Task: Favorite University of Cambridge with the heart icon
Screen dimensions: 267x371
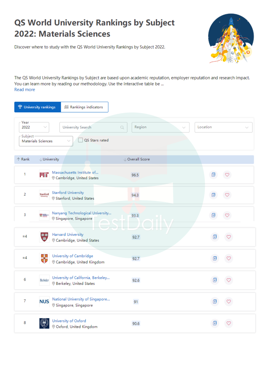Action: point(229,259)
